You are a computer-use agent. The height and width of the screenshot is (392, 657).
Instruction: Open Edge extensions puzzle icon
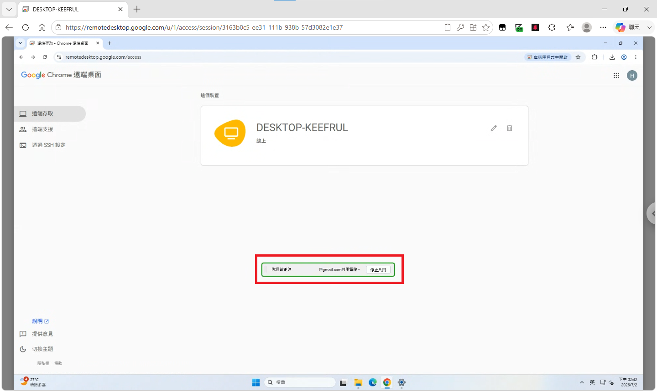pos(552,27)
